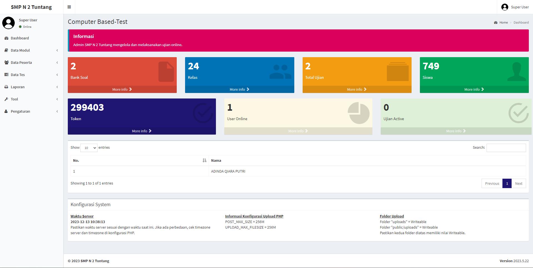Viewport: 533px width, 268px height.
Task: Click the Bank Soal file icon
Action: click(x=166, y=72)
